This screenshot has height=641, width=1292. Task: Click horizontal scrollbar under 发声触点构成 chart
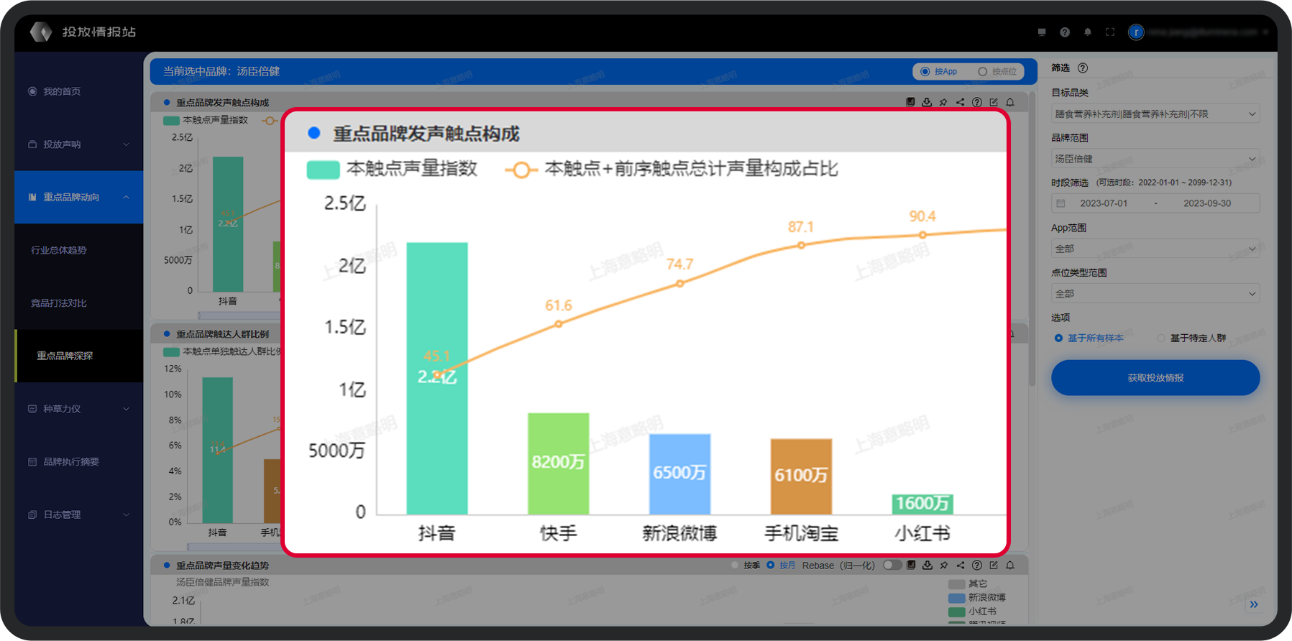coord(239,315)
